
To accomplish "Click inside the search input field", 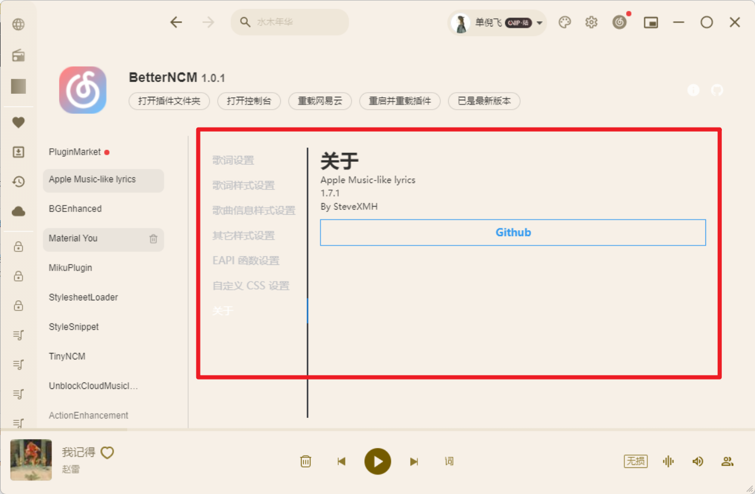I will (x=290, y=22).
